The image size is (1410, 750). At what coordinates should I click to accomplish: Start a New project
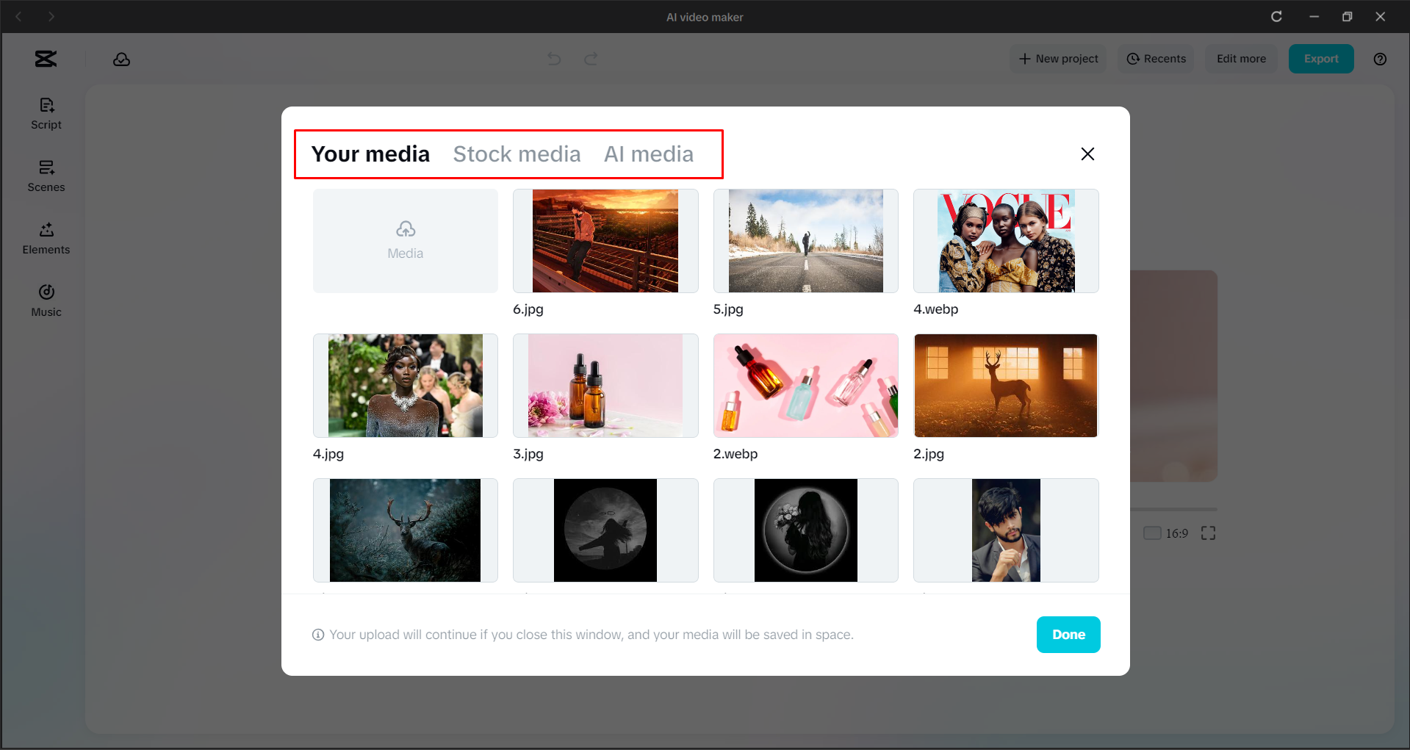(1058, 59)
